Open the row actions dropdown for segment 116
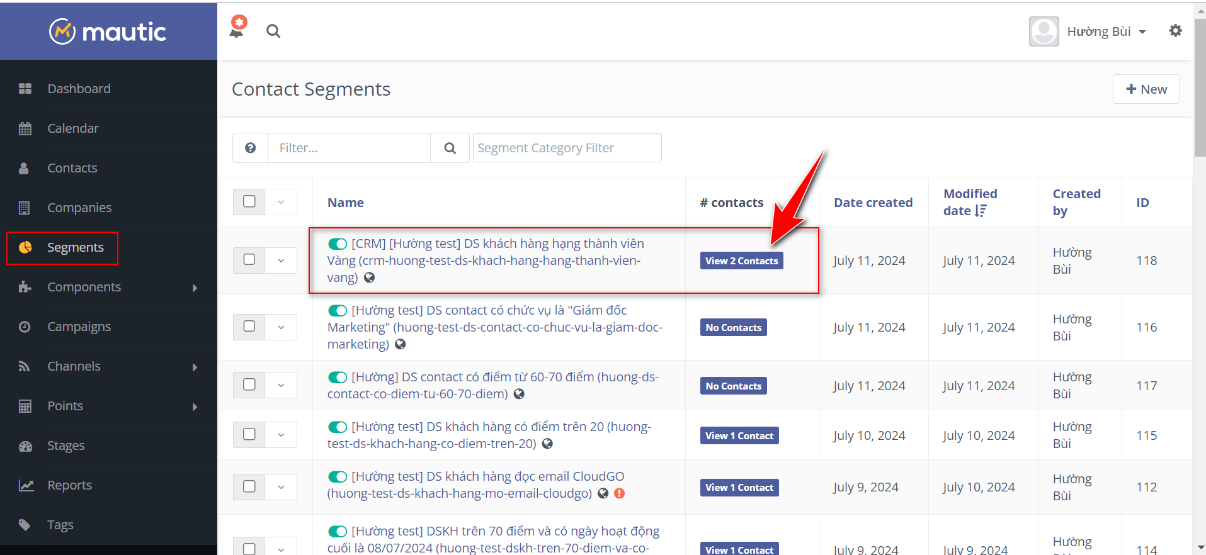The width and height of the screenshot is (1206, 555). pyautogui.click(x=281, y=327)
